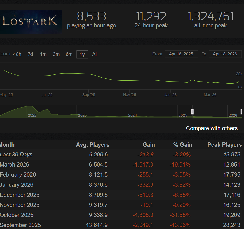The image size is (244, 229).
Task: Click the Gain column header
Action: (149, 145)
